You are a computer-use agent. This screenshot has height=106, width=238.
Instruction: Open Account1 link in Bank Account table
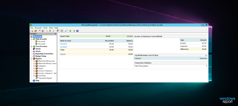pos(63,44)
